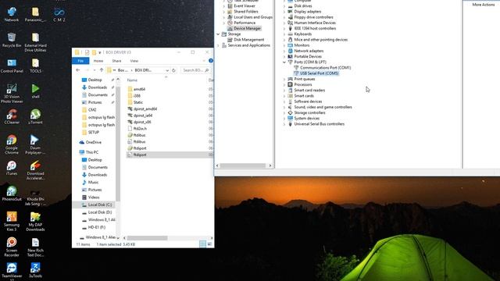Expand the Disk drives category
Viewport: 500px width, 281px height.
tap(284, 6)
